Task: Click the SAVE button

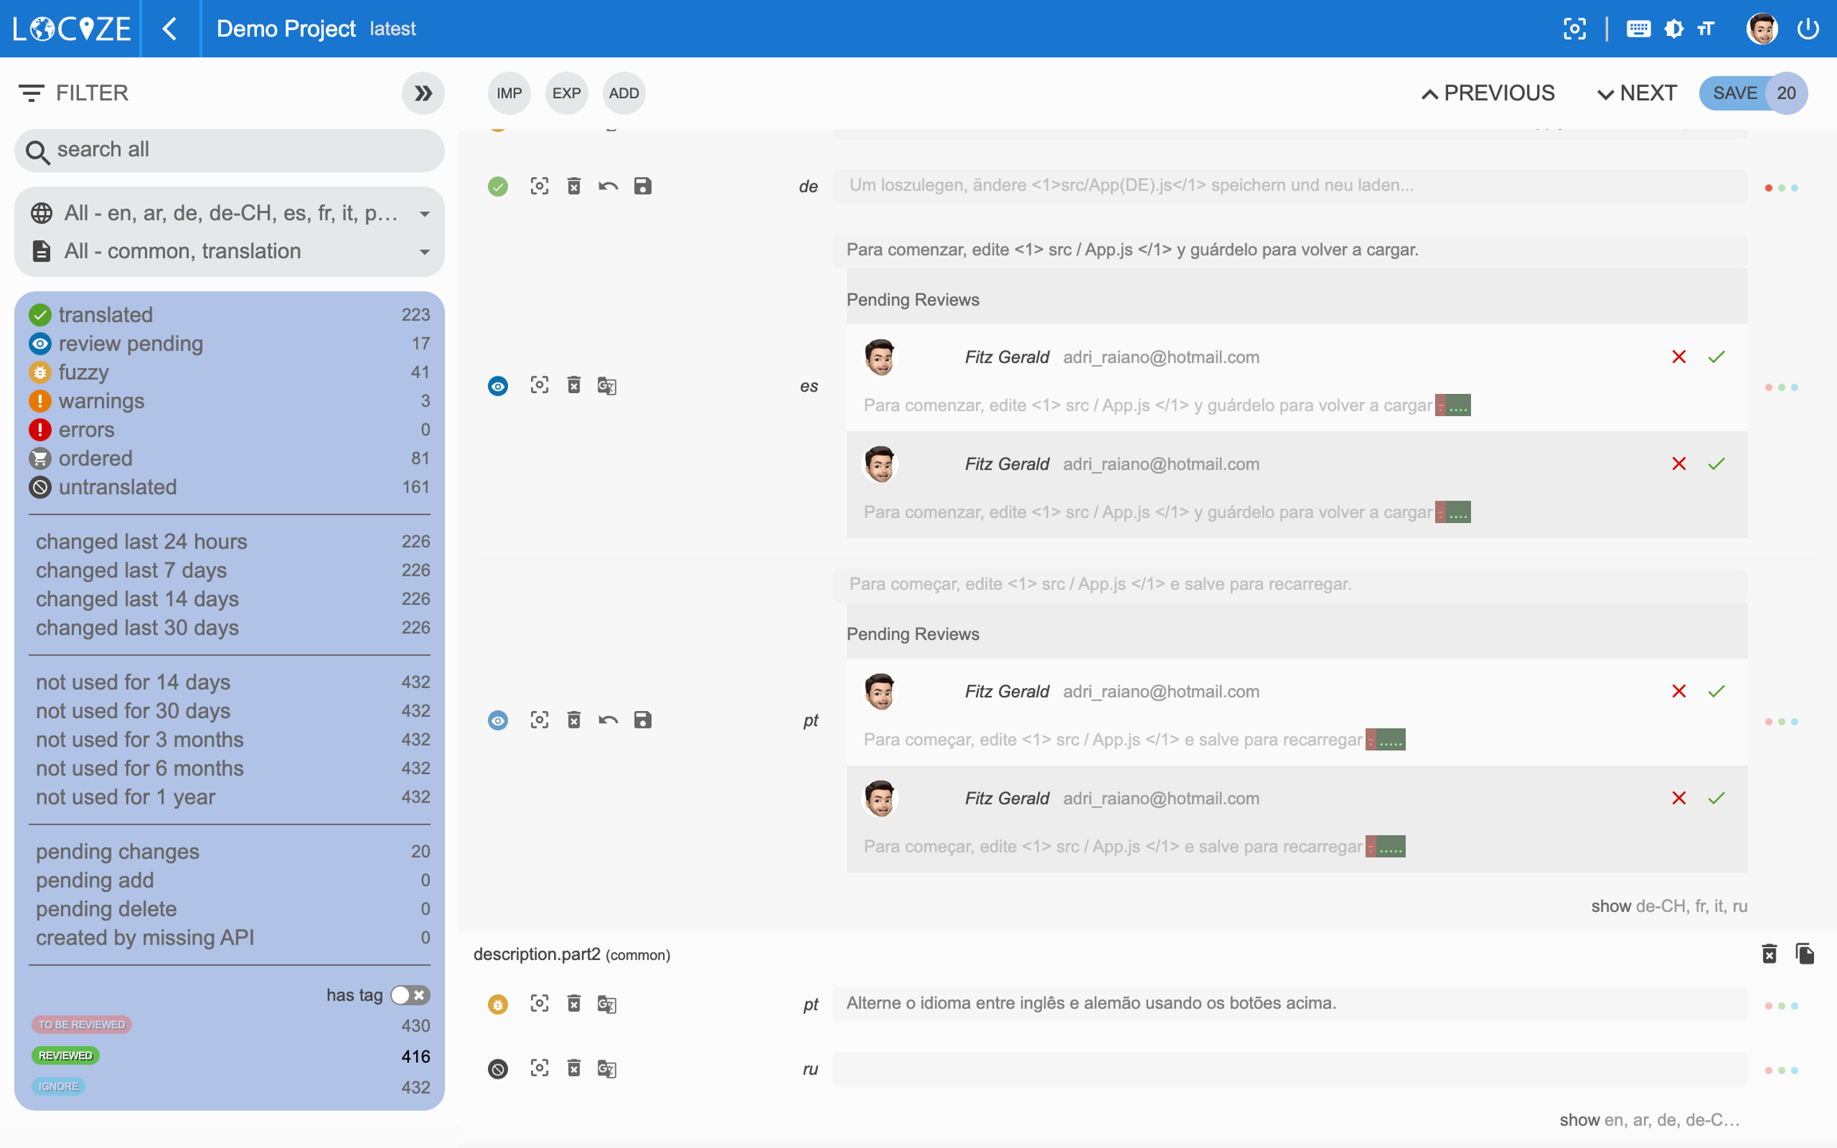Action: 1735,93
